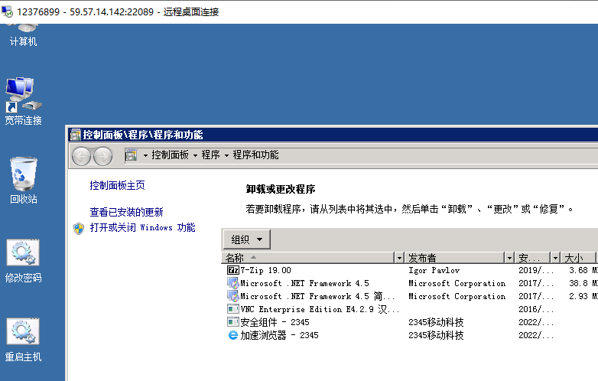Click 程序和功能 breadcrumb segment

pos(256,155)
